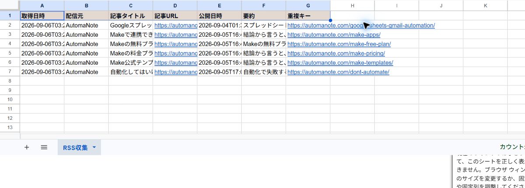Open the make-templates link in column G
This screenshot has height=188, width=525.
point(340,63)
